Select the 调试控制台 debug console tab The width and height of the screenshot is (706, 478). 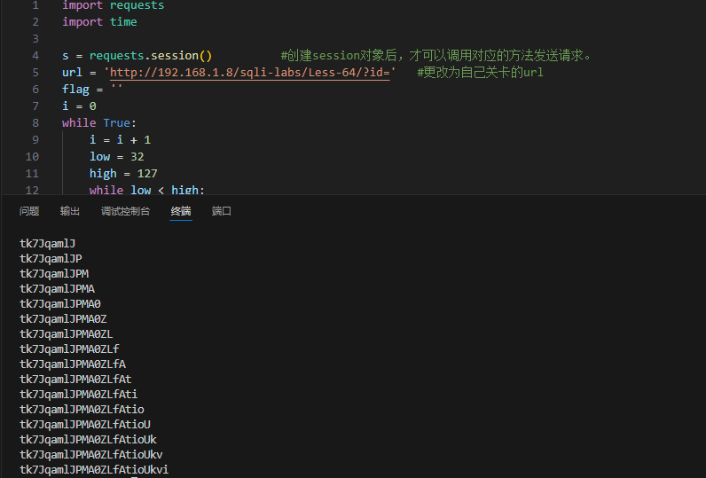(125, 211)
